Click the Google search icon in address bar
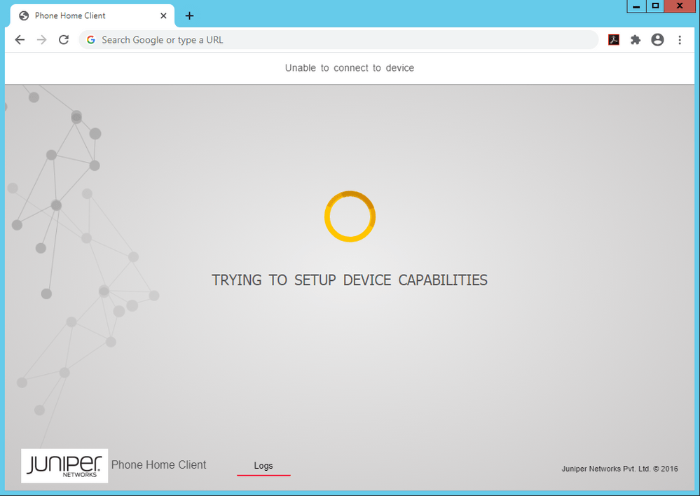The height and width of the screenshot is (496, 700). click(91, 40)
